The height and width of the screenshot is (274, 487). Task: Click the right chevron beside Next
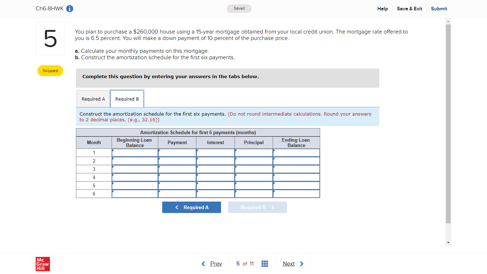click(302, 263)
